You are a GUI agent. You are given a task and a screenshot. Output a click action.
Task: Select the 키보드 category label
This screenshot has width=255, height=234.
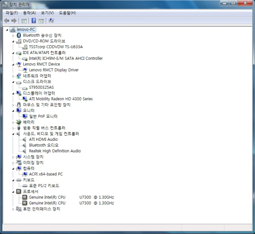point(28,180)
